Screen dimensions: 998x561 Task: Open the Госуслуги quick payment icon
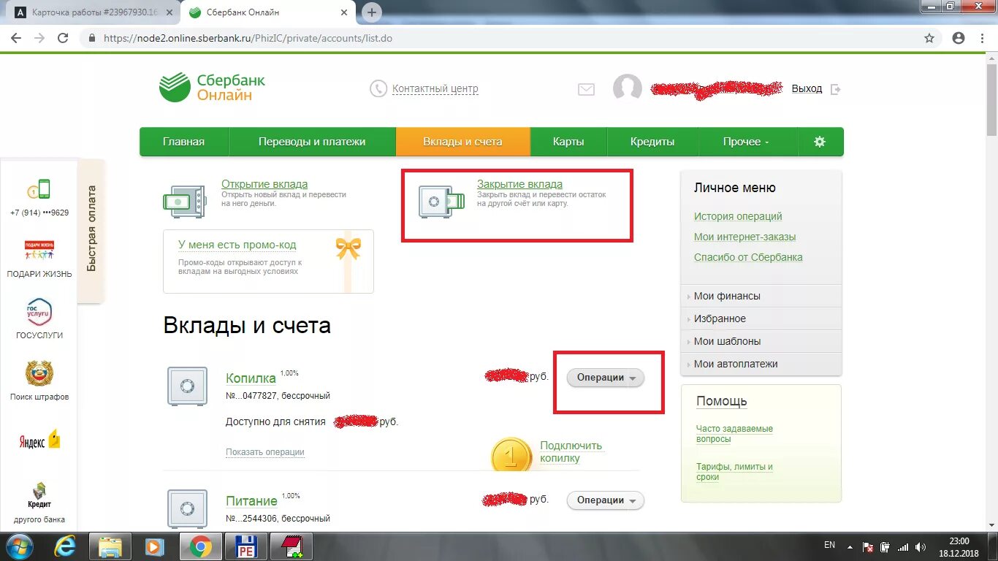(x=39, y=312)
